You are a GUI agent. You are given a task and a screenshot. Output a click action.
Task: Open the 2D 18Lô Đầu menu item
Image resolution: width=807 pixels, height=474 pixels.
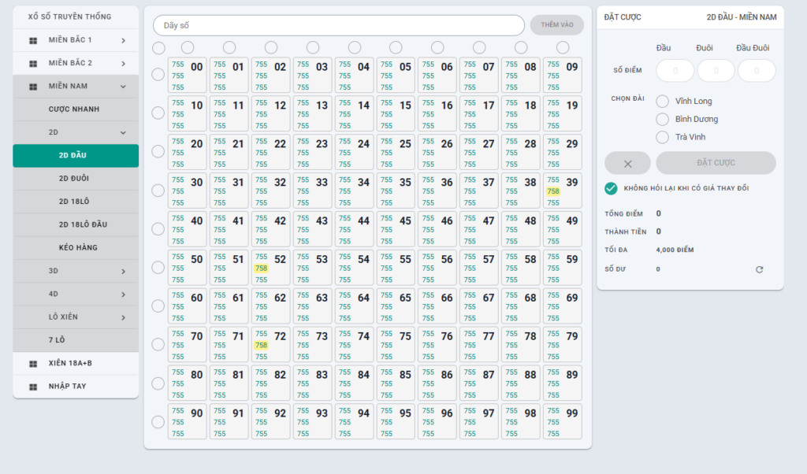[x=76, y=224]
